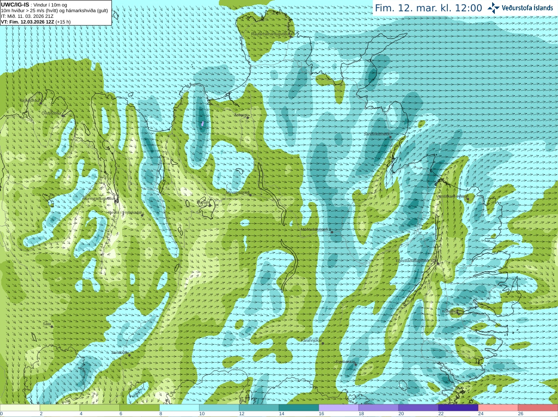
Task: Click the 10–12 m/s light teal legend swatch
Action: tap(219, 407)
